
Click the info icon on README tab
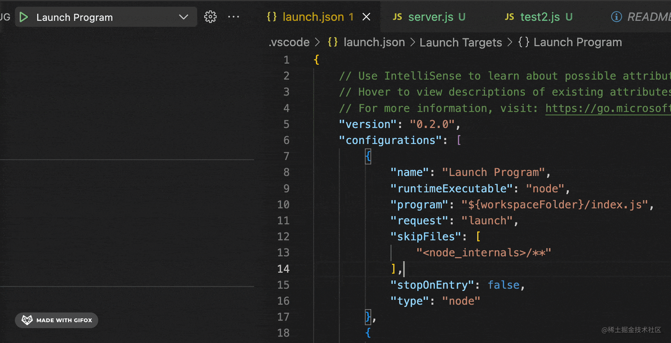point(616,17)
